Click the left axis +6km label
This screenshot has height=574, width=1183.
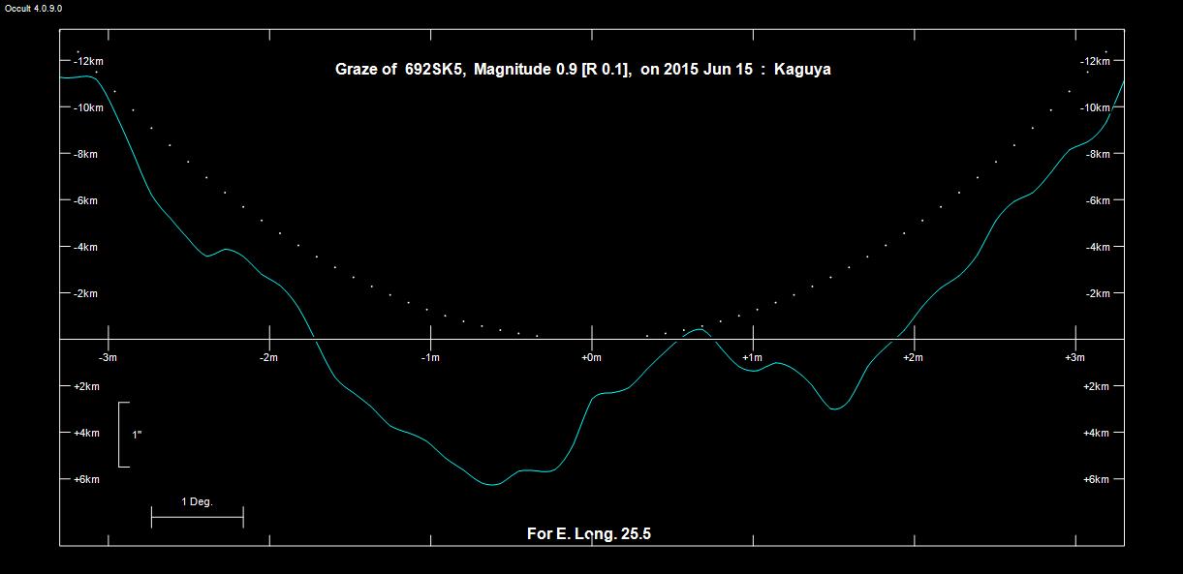[x=86, y=479]
